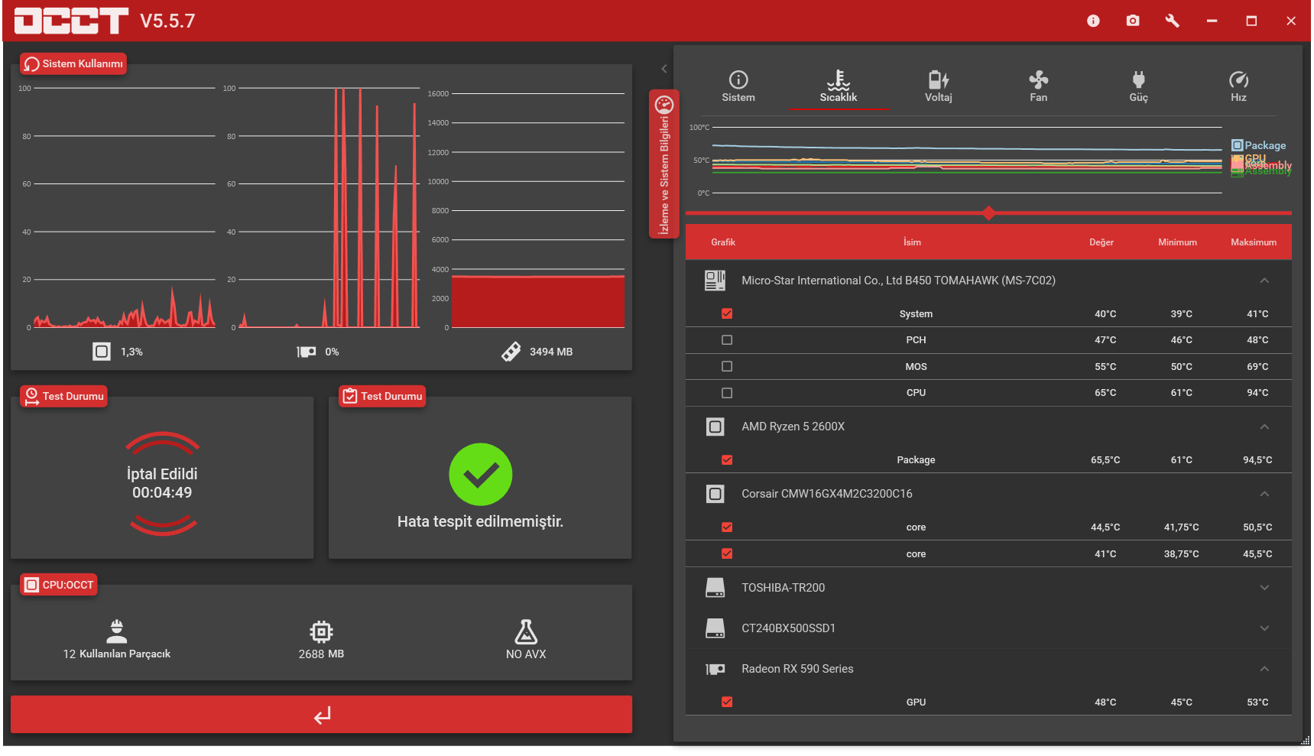Switch to the Sıcaklık tab
1314x756 pixels.
pyautogui.click(x=839, y=86)
